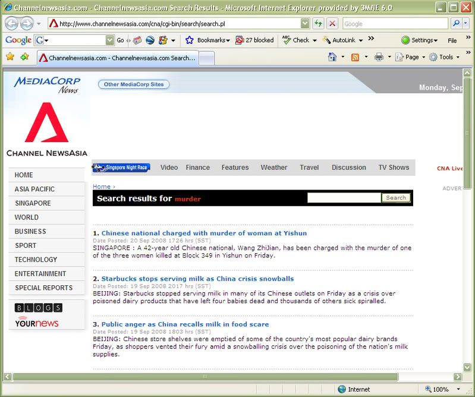Image resolution: width=475 pixels, height=397 pixels.
Task: Open the SINGAPORE section in sidebar
Action: 33,203
